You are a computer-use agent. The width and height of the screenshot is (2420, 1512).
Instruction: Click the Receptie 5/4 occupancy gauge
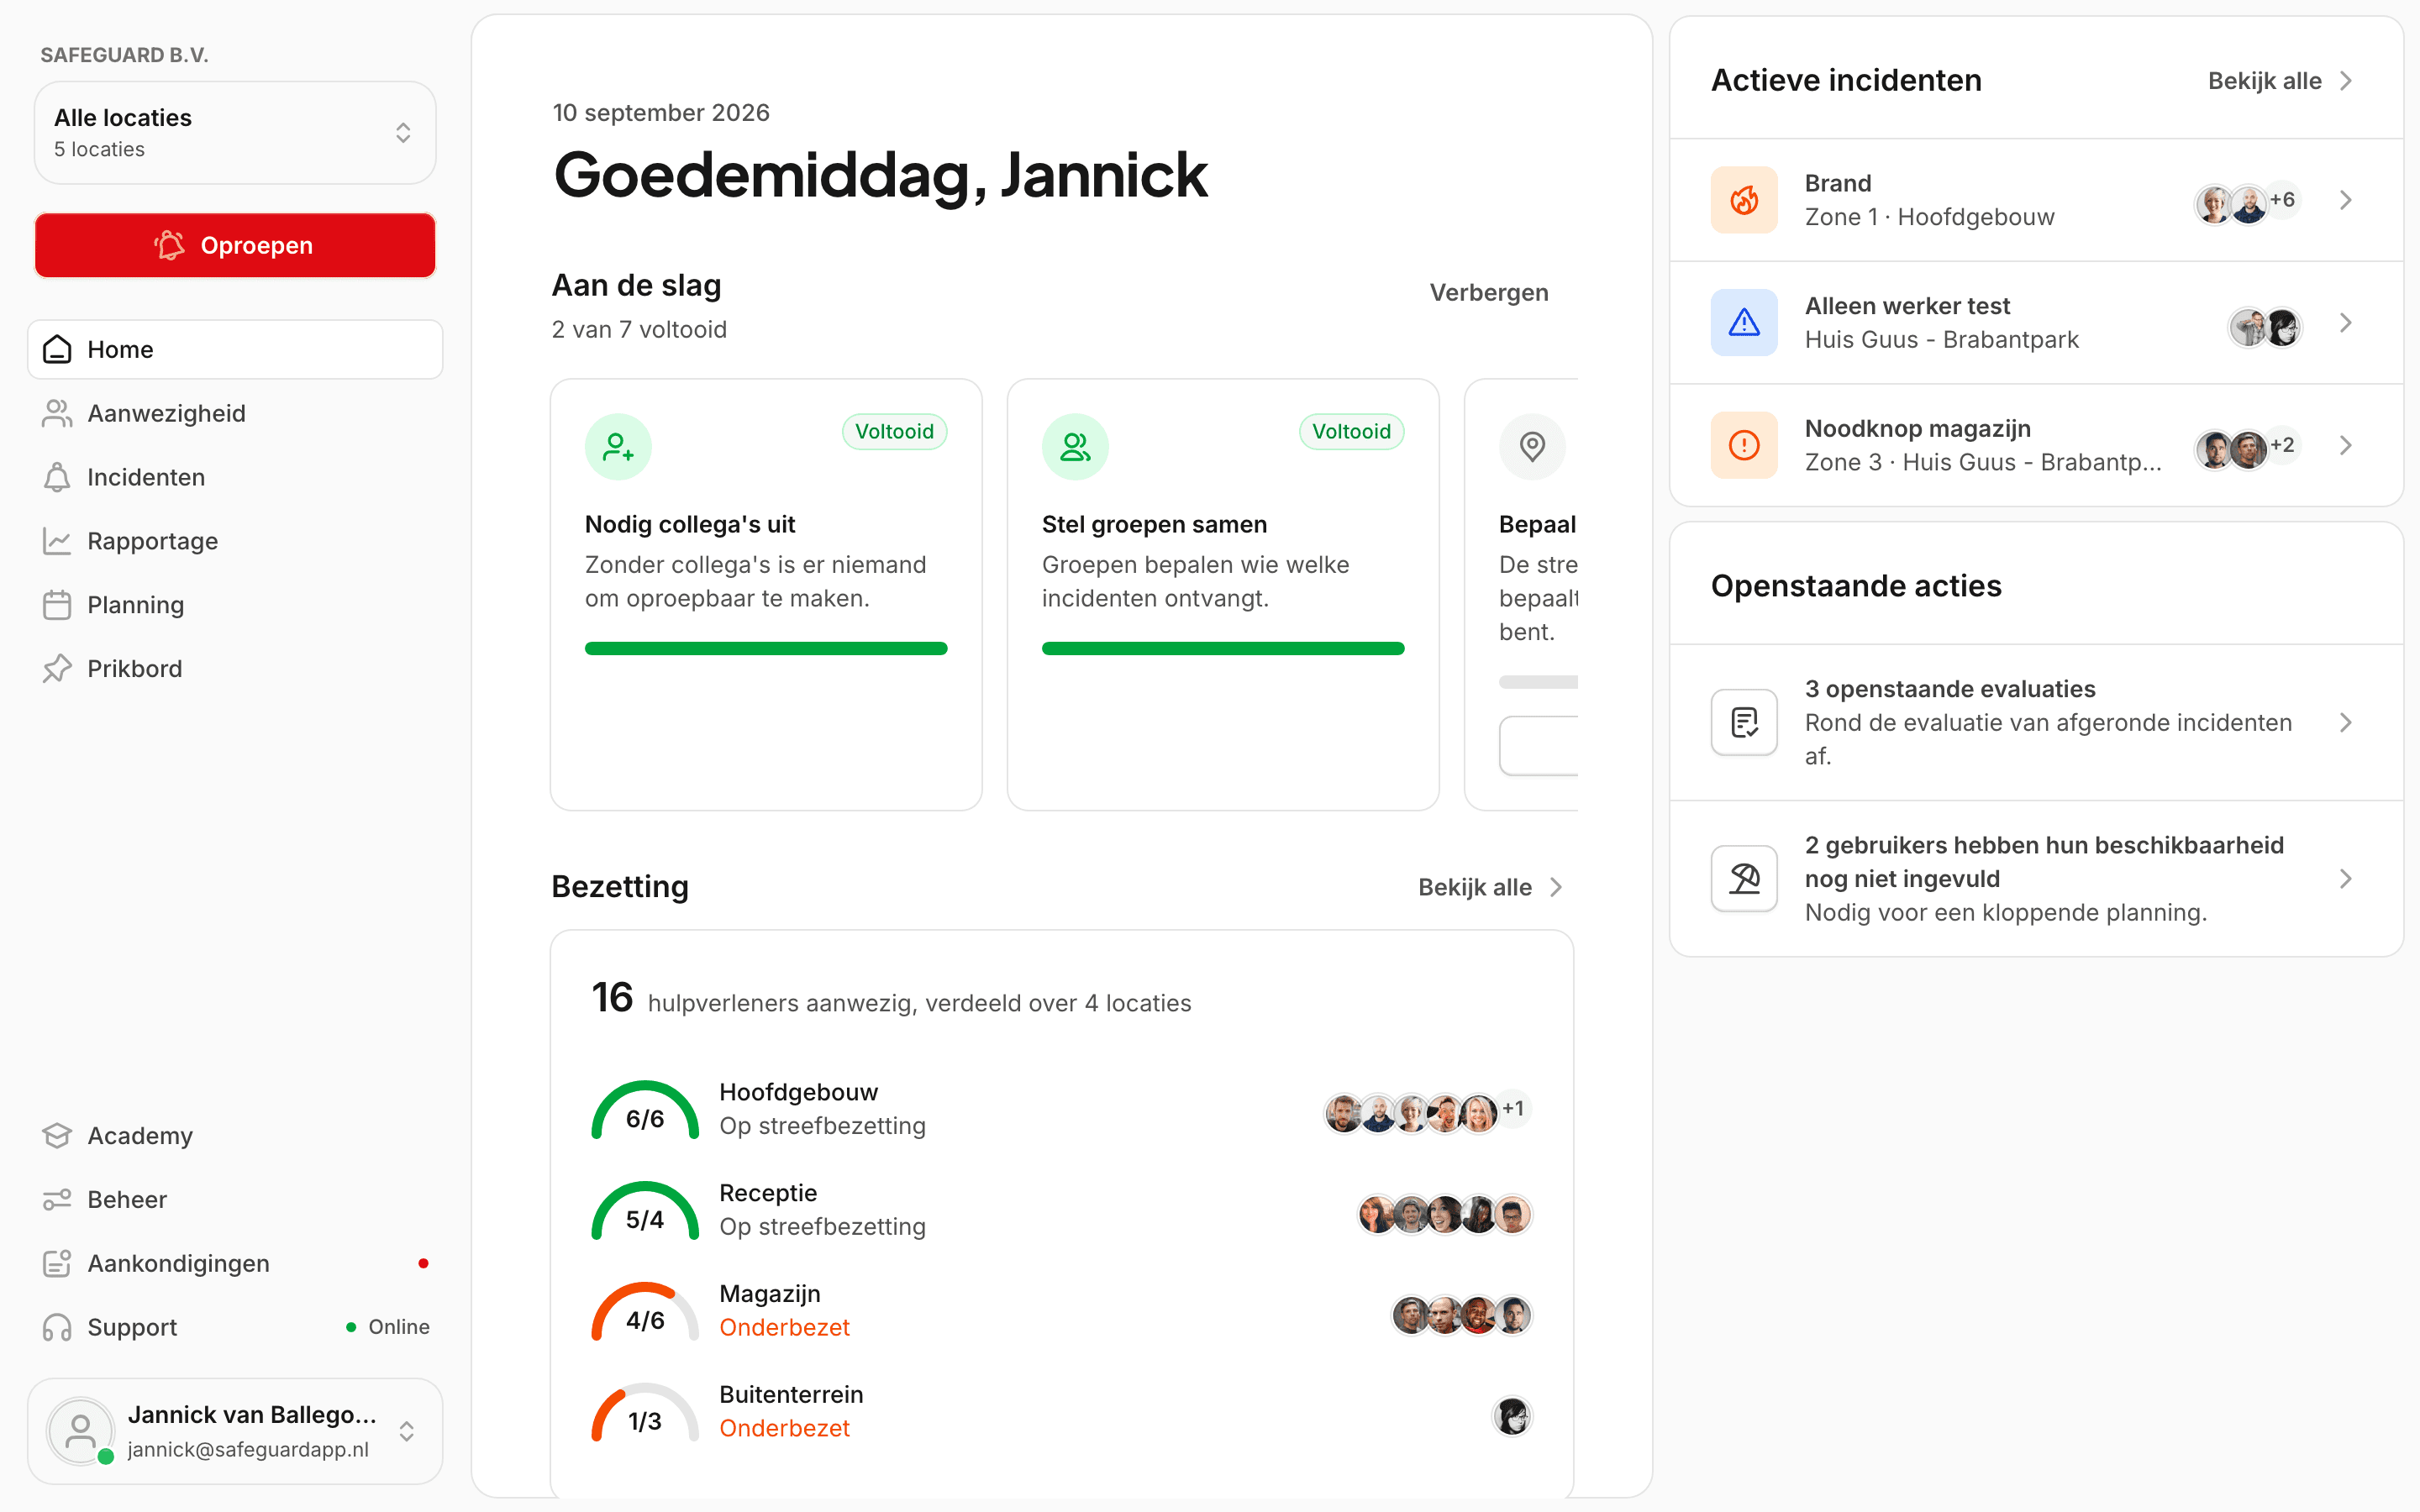coord(645,1211)
